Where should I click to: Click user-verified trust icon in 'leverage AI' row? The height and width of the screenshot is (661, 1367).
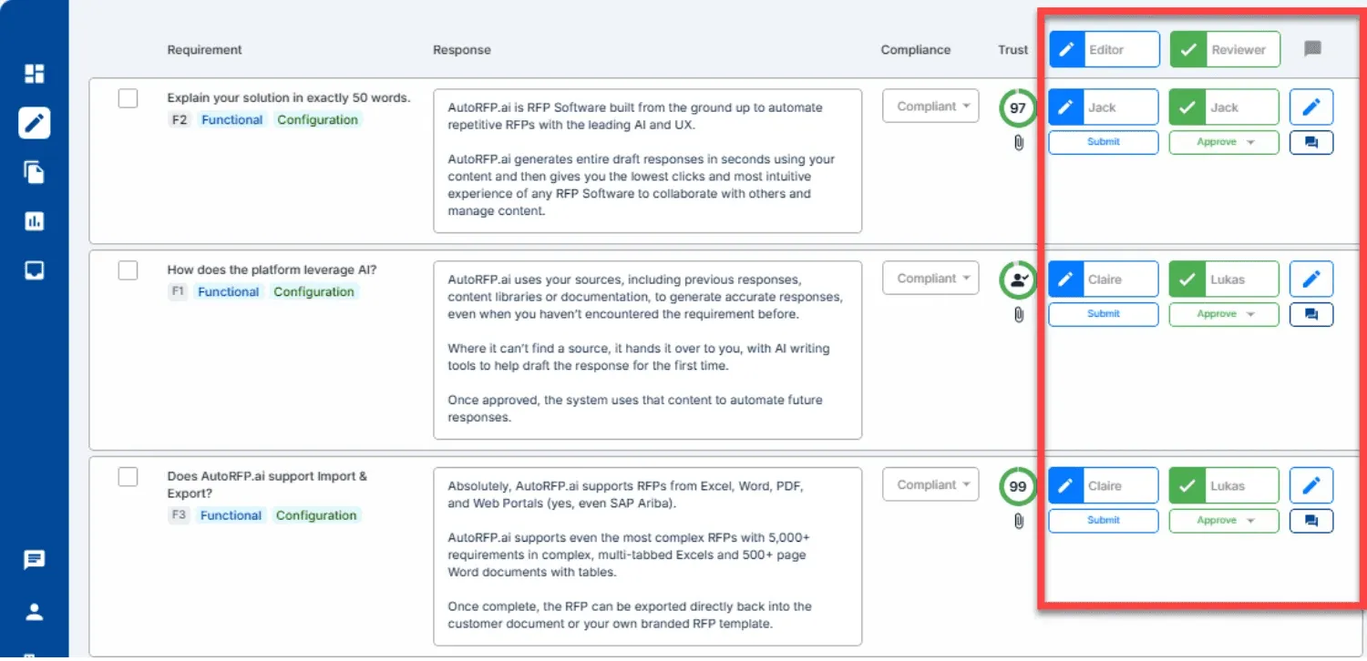pyautogui.click(x=1018, y=280)
